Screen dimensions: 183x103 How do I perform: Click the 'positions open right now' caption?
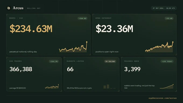(107, 52)
